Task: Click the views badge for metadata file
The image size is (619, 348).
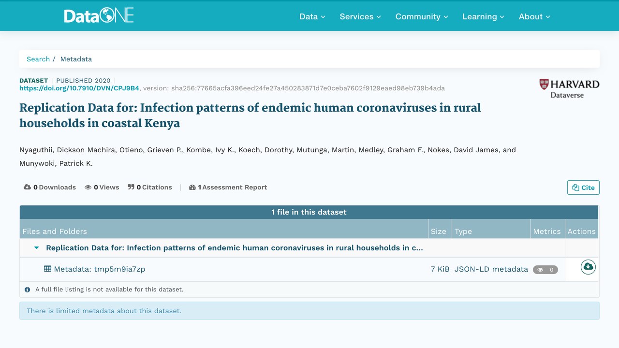Action: 545,270
